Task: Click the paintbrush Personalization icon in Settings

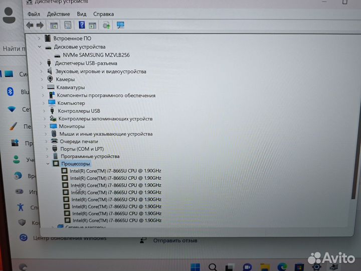Action: coord(13,126)
